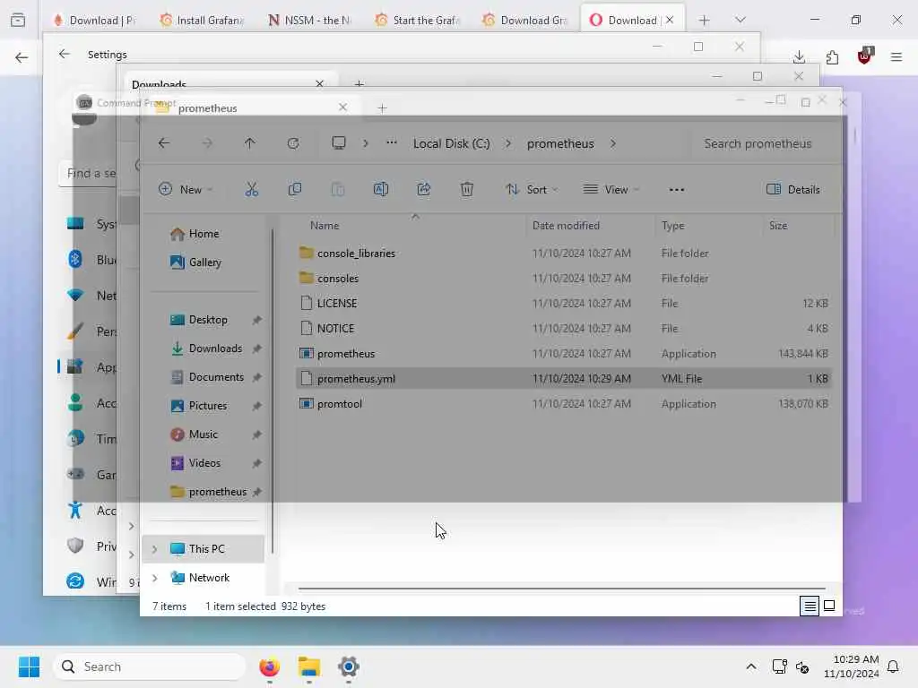Switch to Install Grafana browser tab
918x688 pixels.
coord(201,21)
